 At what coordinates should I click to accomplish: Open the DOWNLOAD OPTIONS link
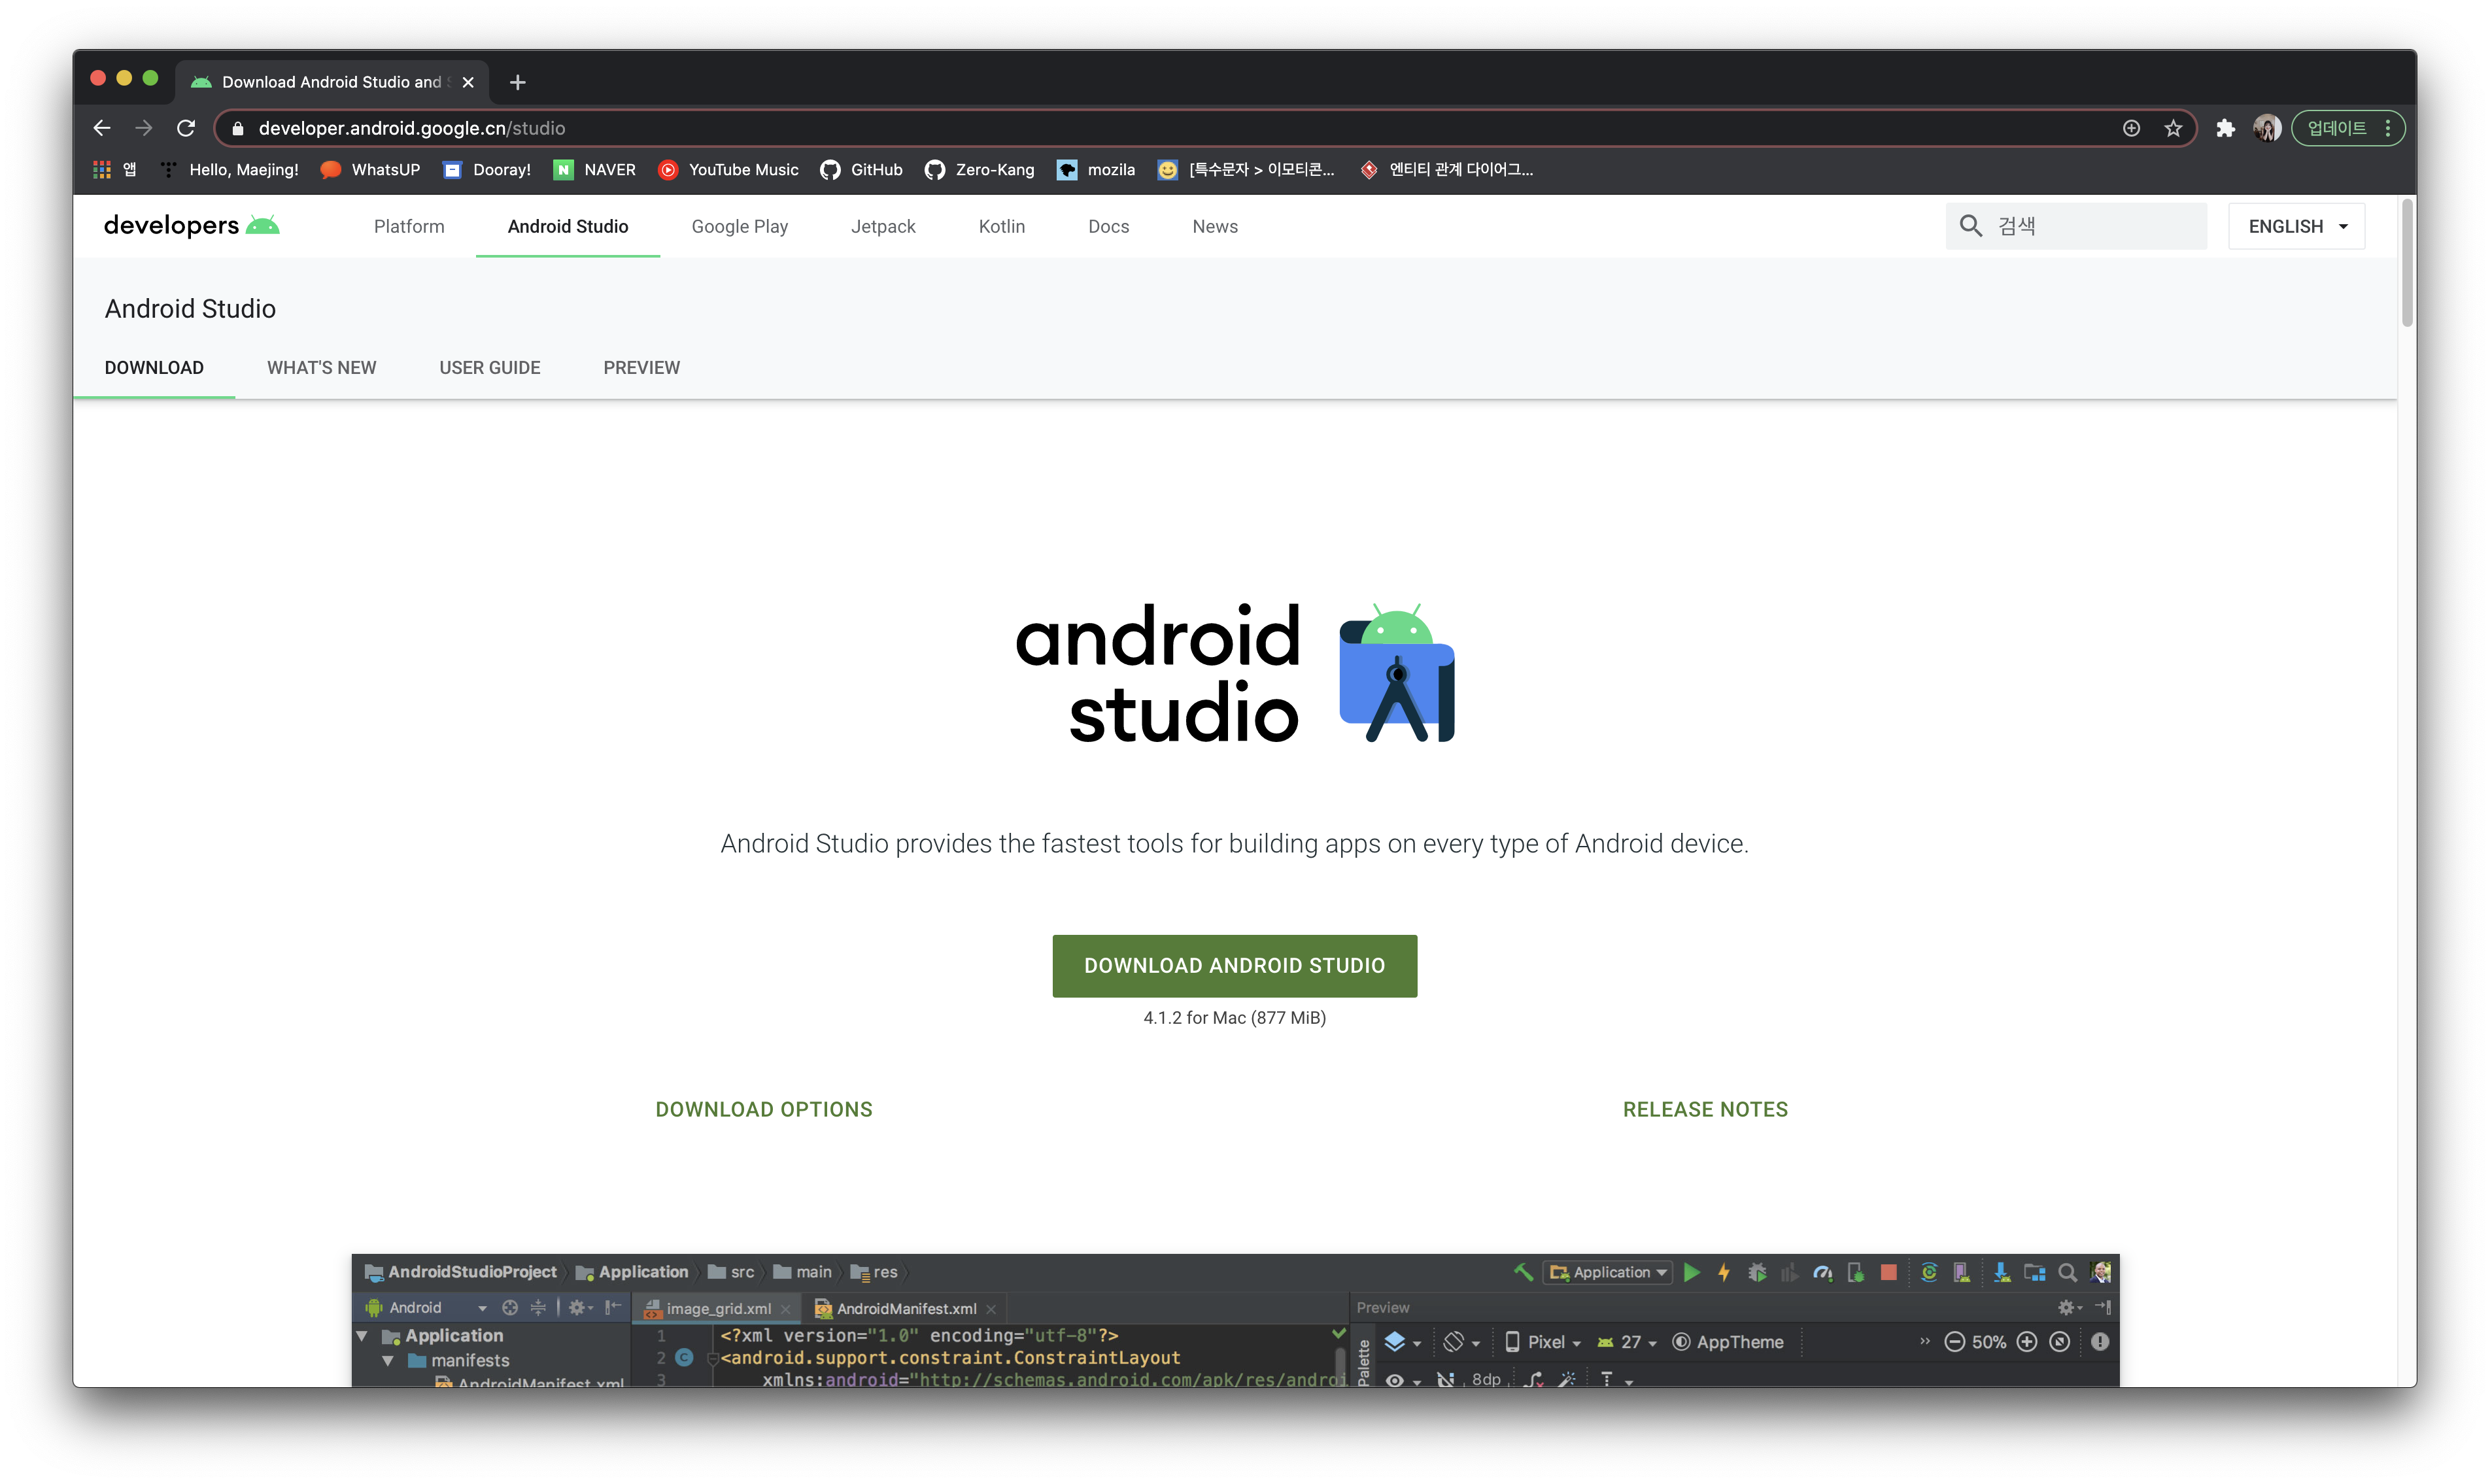[x=764, y=1109]
